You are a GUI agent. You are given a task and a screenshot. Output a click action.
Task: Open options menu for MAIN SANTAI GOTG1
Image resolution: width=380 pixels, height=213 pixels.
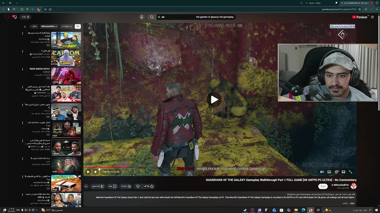(x=22, y=69)
